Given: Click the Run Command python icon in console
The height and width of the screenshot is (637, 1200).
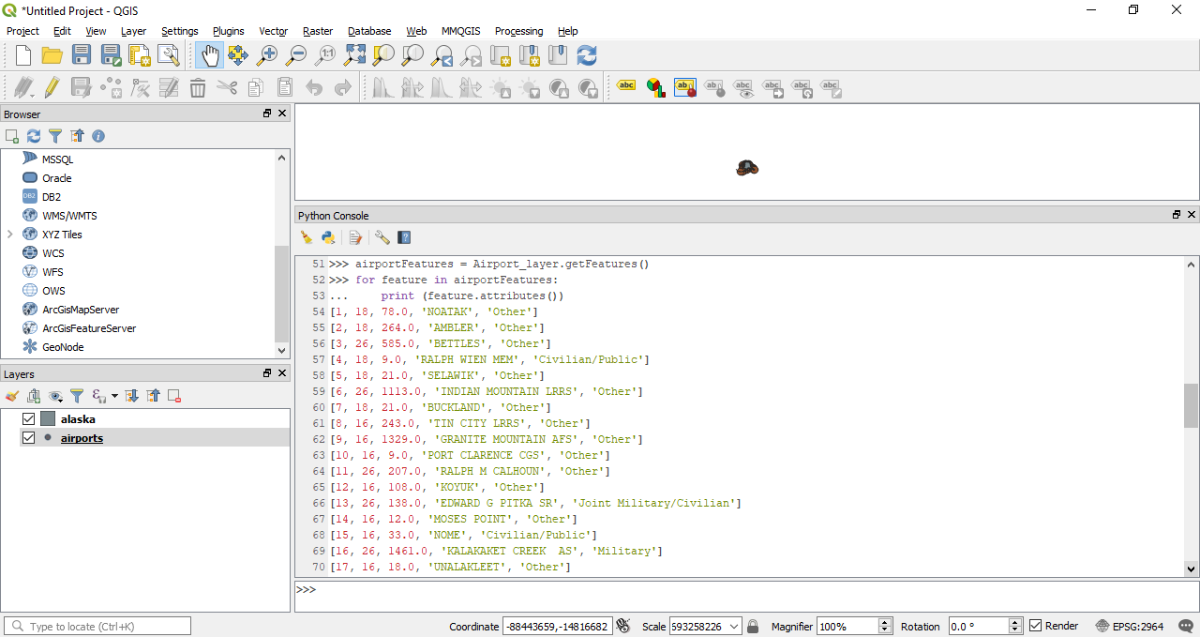Looking at the screenshot, I should 328,237.
